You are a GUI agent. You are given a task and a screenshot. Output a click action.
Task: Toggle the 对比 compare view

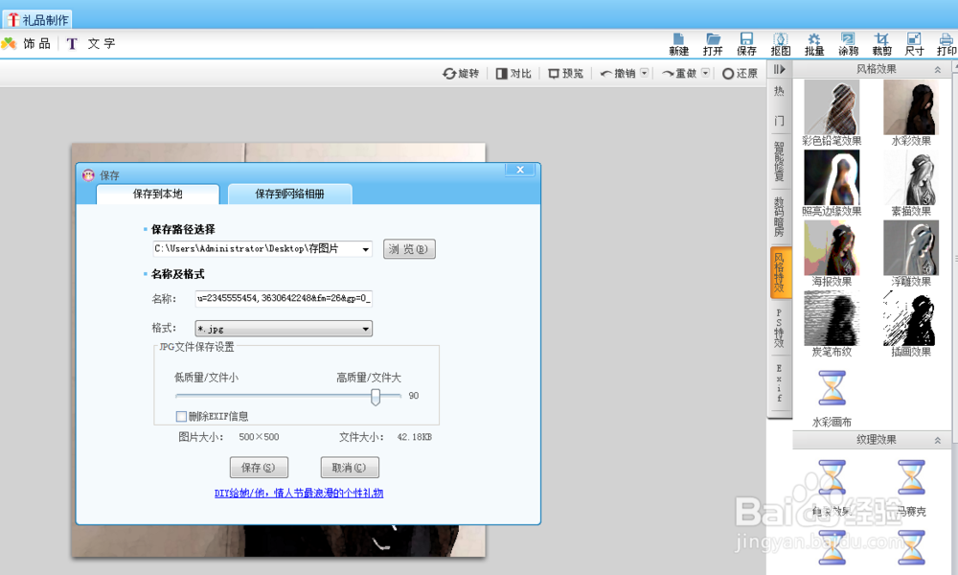point(513,74)
